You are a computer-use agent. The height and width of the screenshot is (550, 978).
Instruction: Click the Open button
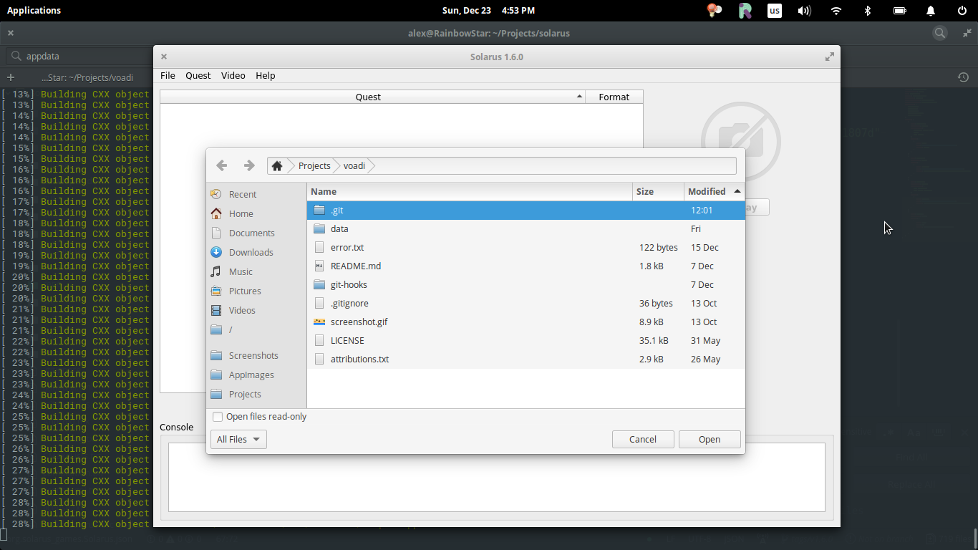click(710, 439)
